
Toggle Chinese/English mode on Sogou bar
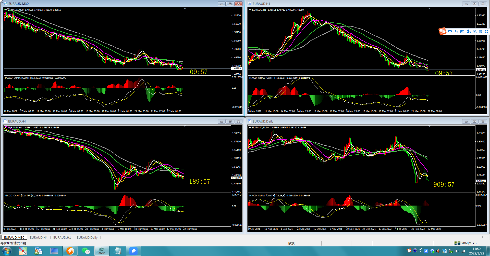click(x=450, y=32)
